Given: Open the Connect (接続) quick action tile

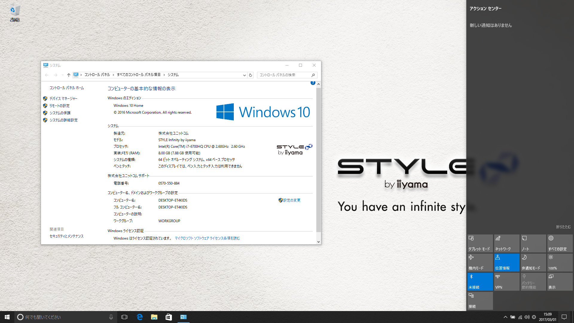Looking at the screenshot, I should point(480,301).
